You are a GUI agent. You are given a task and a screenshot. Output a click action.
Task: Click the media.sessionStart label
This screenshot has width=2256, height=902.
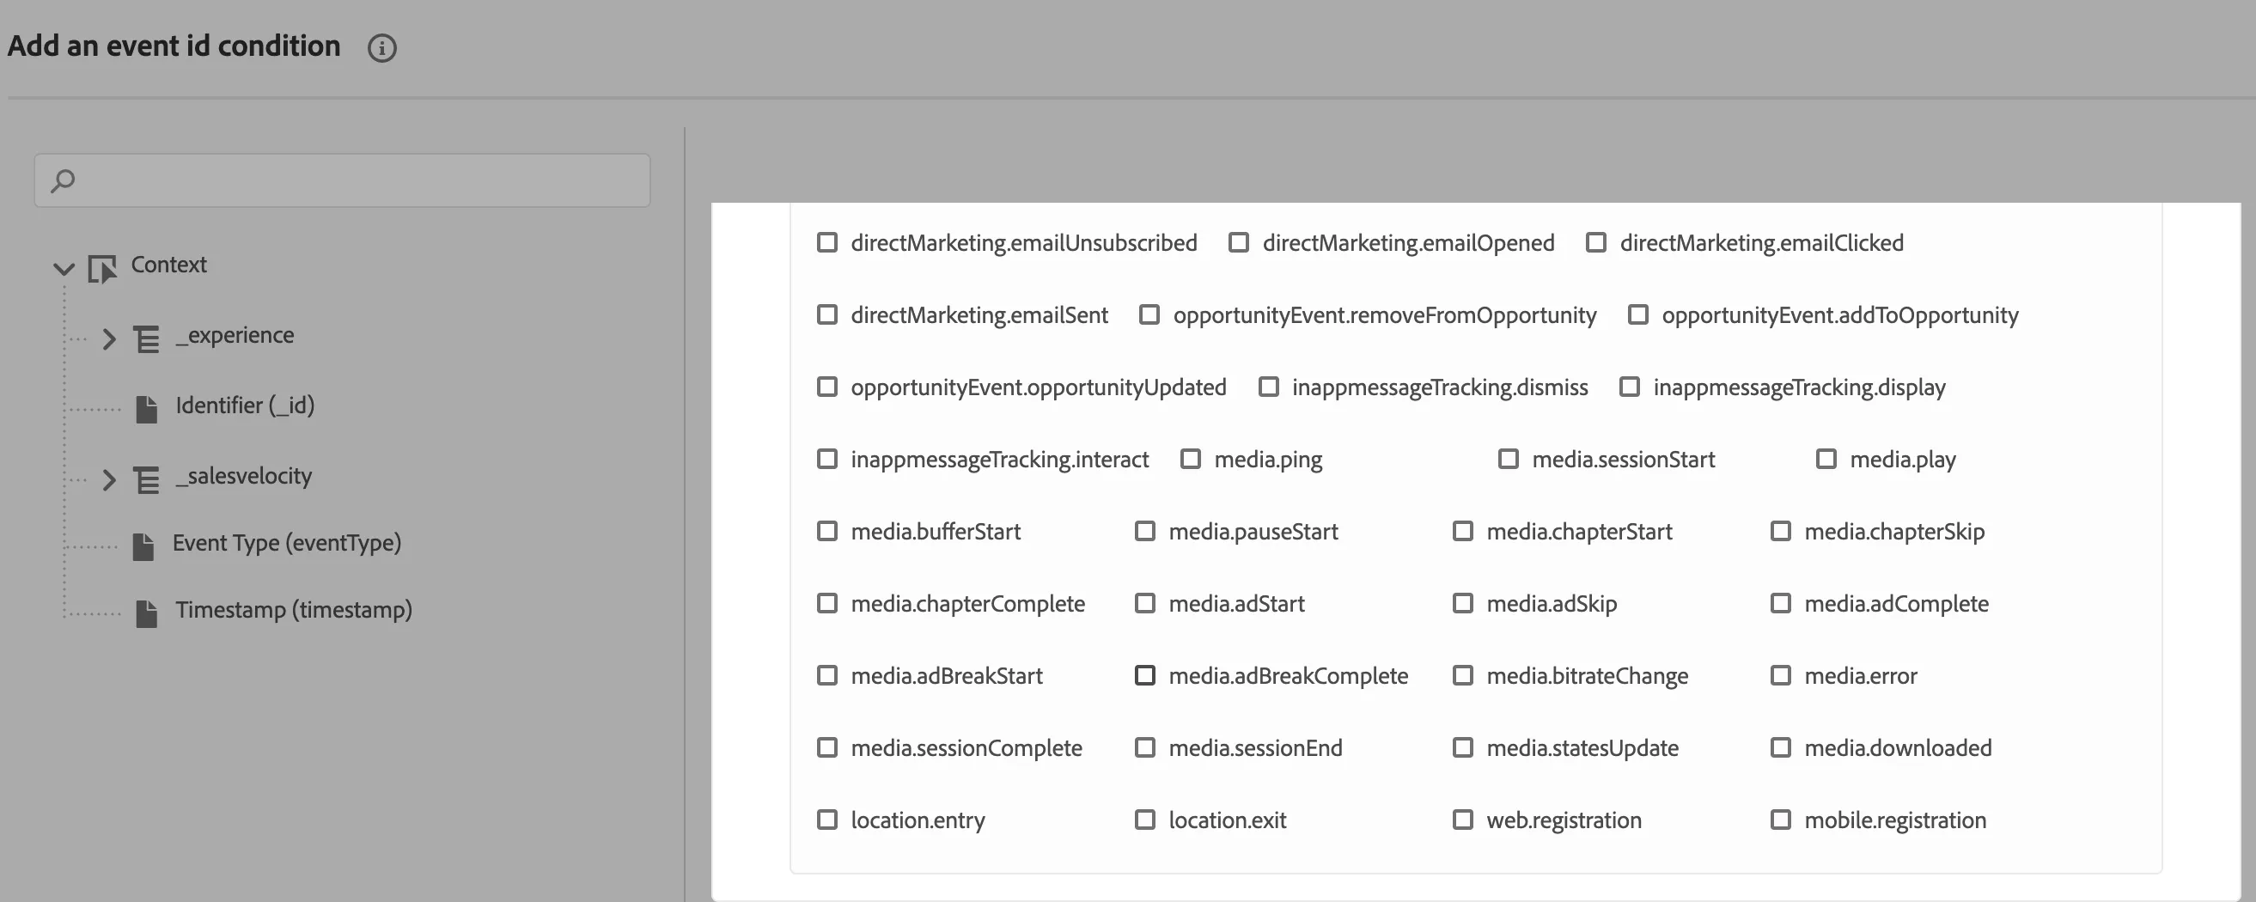tap(1624, 459)
